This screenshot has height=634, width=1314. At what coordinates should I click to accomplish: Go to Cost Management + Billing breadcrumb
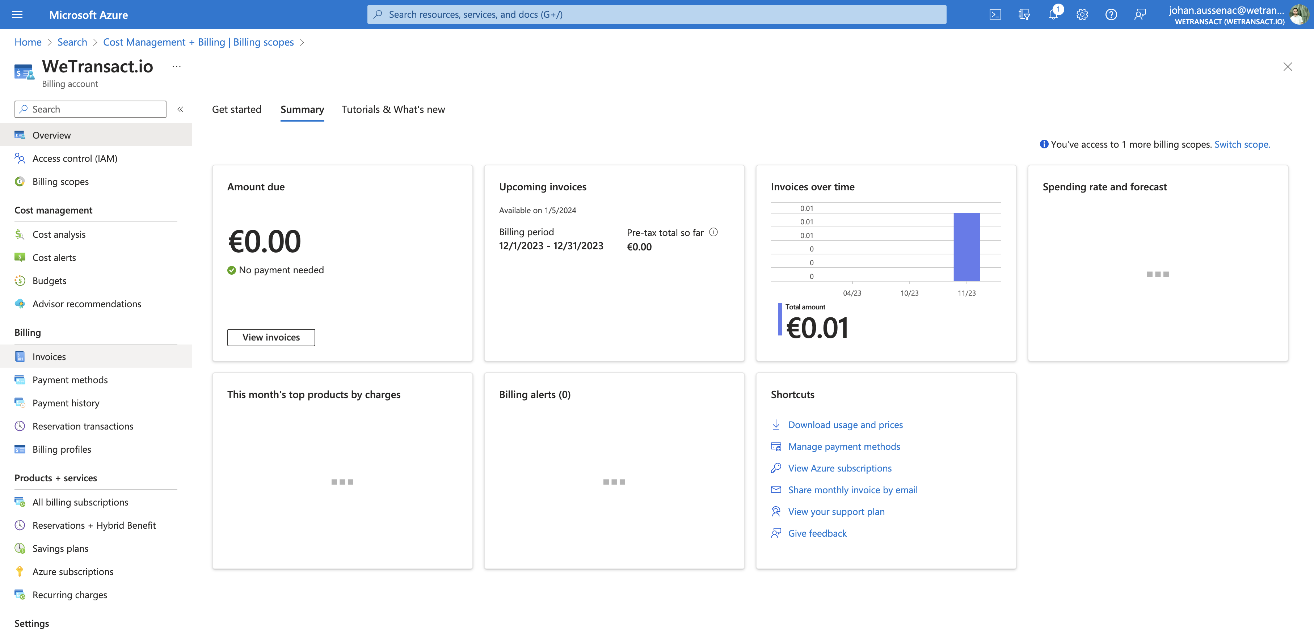[x=198, y=42]
